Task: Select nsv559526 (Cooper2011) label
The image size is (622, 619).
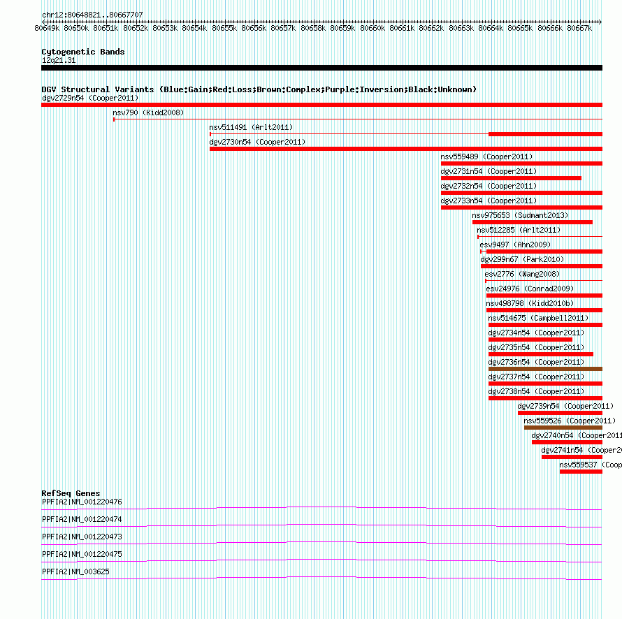Action: (570, 421)
